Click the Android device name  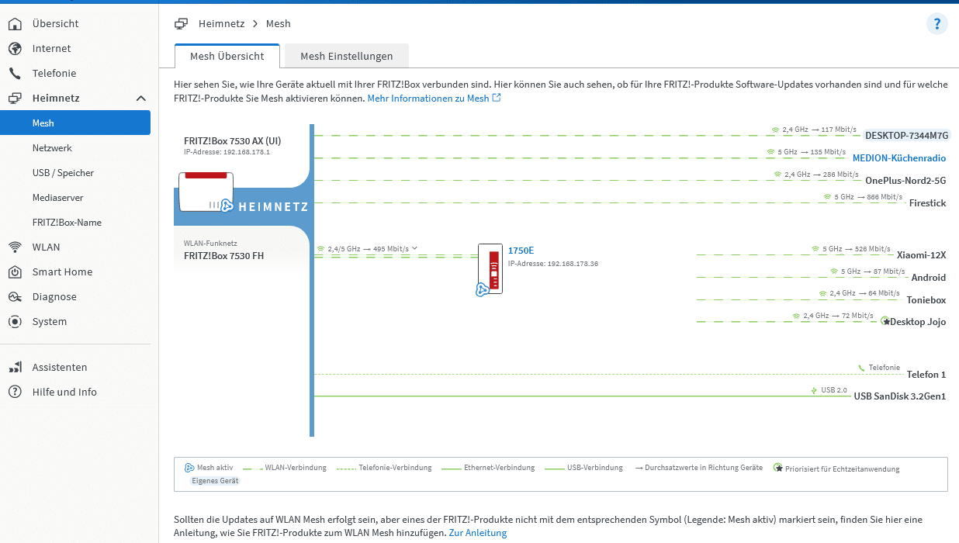click(929, 277)
